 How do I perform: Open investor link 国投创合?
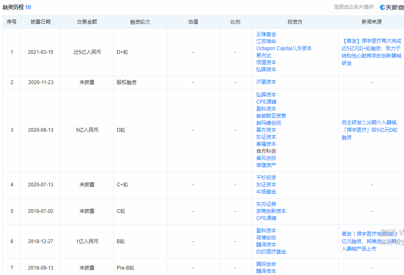[266, 264]
